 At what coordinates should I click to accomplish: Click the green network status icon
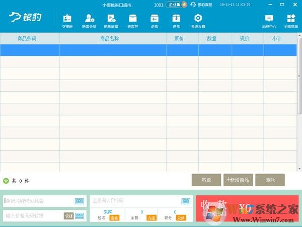tap(6, 181)
